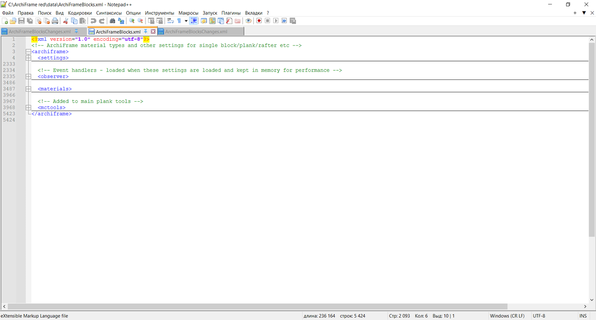The height and width of the screenshot is (320, 596).
Task: Click the X button beside top-right triangle
Action: (x=592, y=13)
